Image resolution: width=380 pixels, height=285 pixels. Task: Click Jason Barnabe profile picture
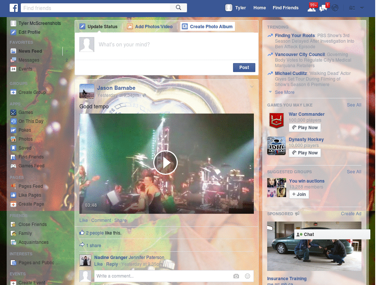coord(87,91)
